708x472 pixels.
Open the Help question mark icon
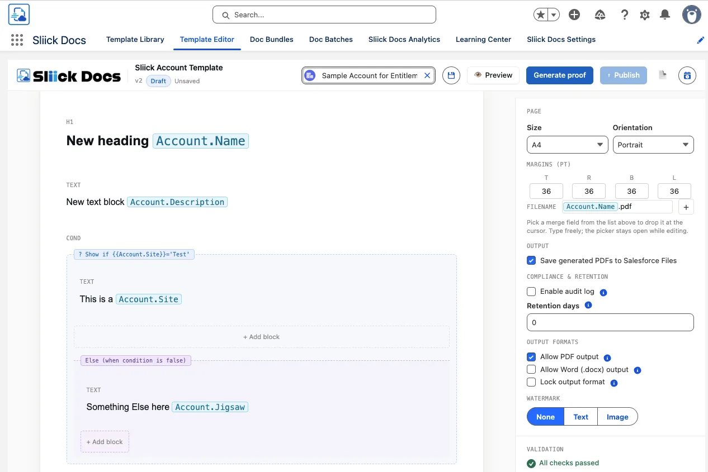pos(625,15)
